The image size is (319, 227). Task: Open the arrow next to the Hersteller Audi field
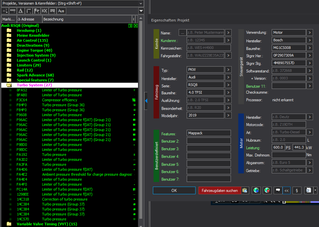(x=228, y=78)
